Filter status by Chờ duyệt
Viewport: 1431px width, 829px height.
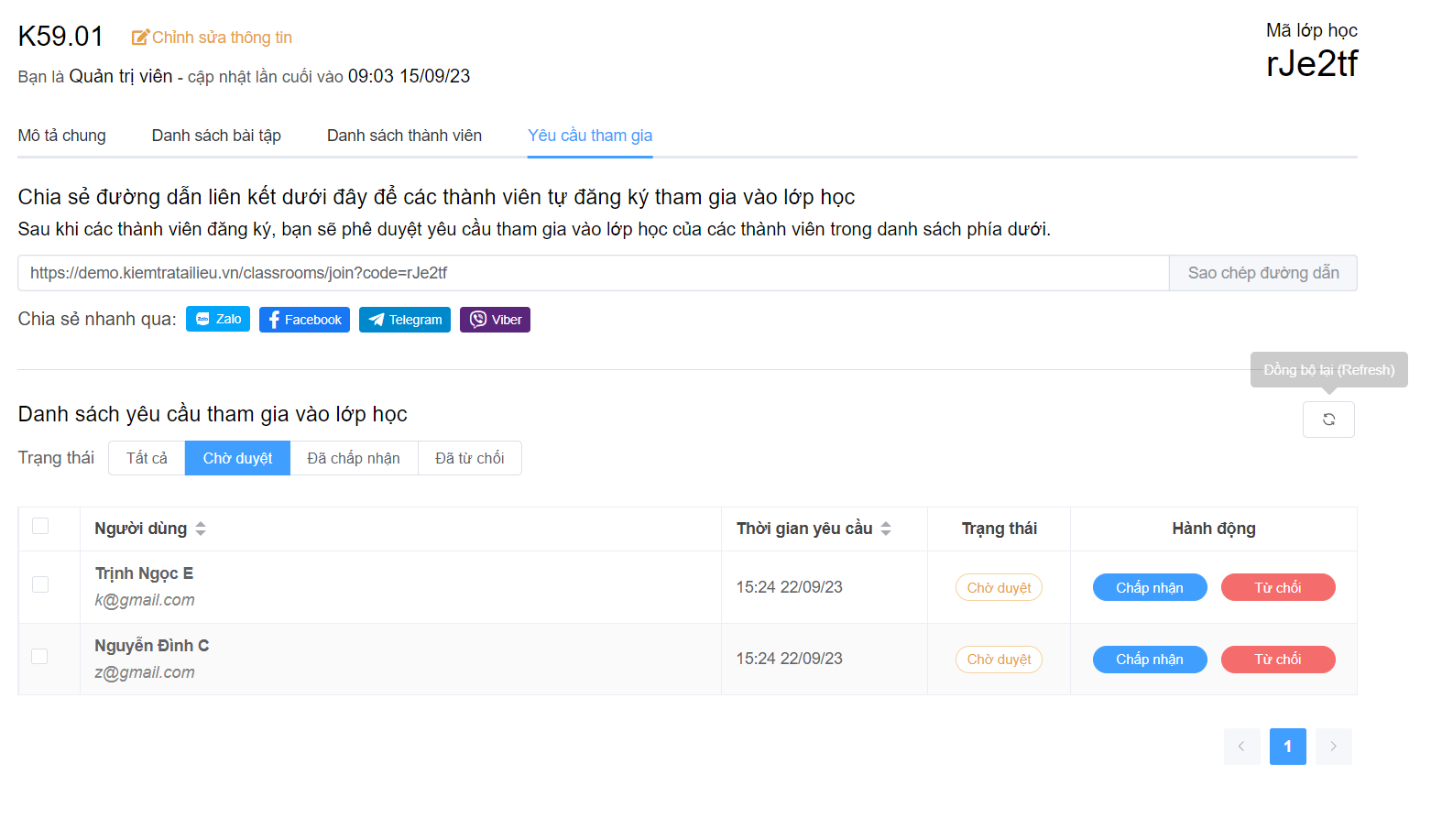tap(237, 458)
